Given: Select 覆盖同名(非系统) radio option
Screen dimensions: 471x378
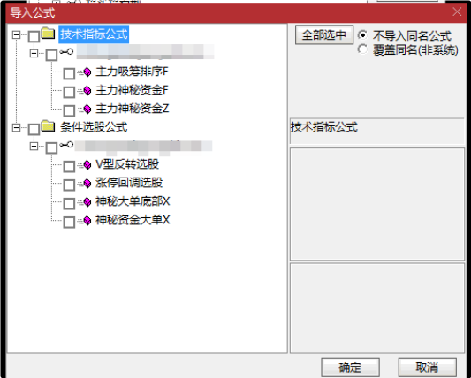Looking at the screenshot, I should click(x=362, y=49).
